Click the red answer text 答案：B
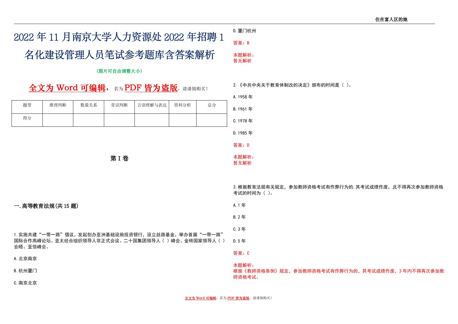This screenshot has height=324, width=458. (241, 43)
